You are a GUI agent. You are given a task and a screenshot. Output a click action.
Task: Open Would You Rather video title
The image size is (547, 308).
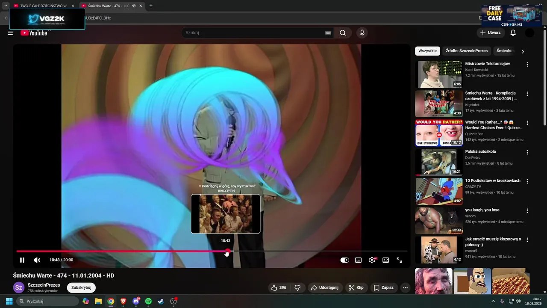click(x=493, y=125)
